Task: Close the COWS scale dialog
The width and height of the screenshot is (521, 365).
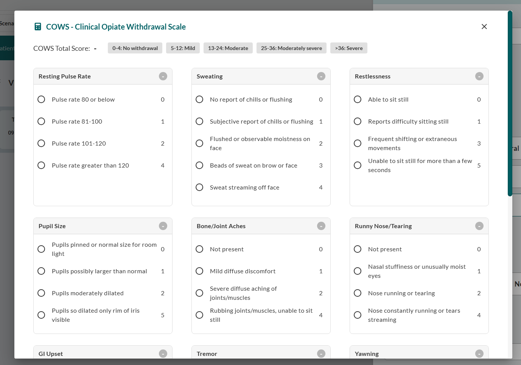Action: [x=484, y=27]
